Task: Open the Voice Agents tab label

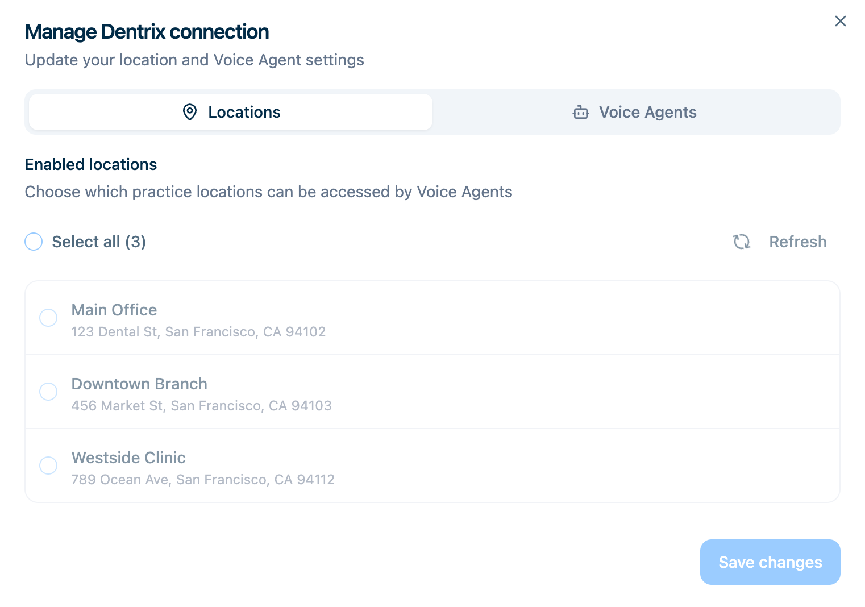Action: (x=647, y=112)
